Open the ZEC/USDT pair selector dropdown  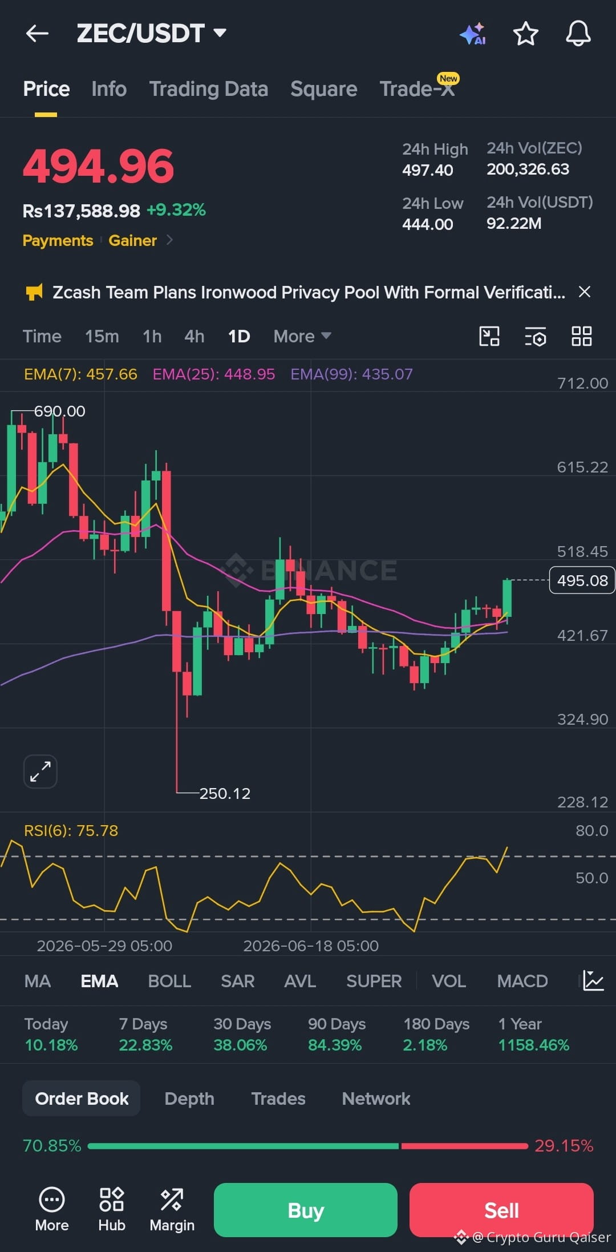[152, 33]
